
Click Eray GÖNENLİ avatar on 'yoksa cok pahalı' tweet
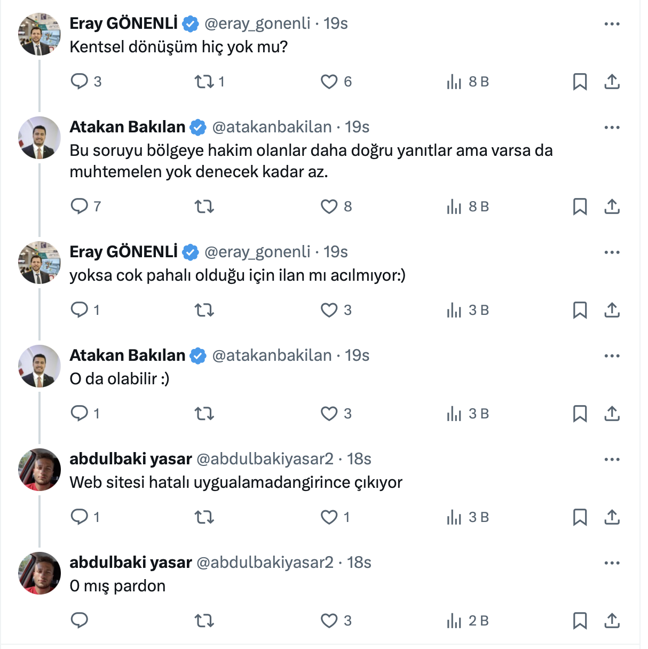coord(39,263)
